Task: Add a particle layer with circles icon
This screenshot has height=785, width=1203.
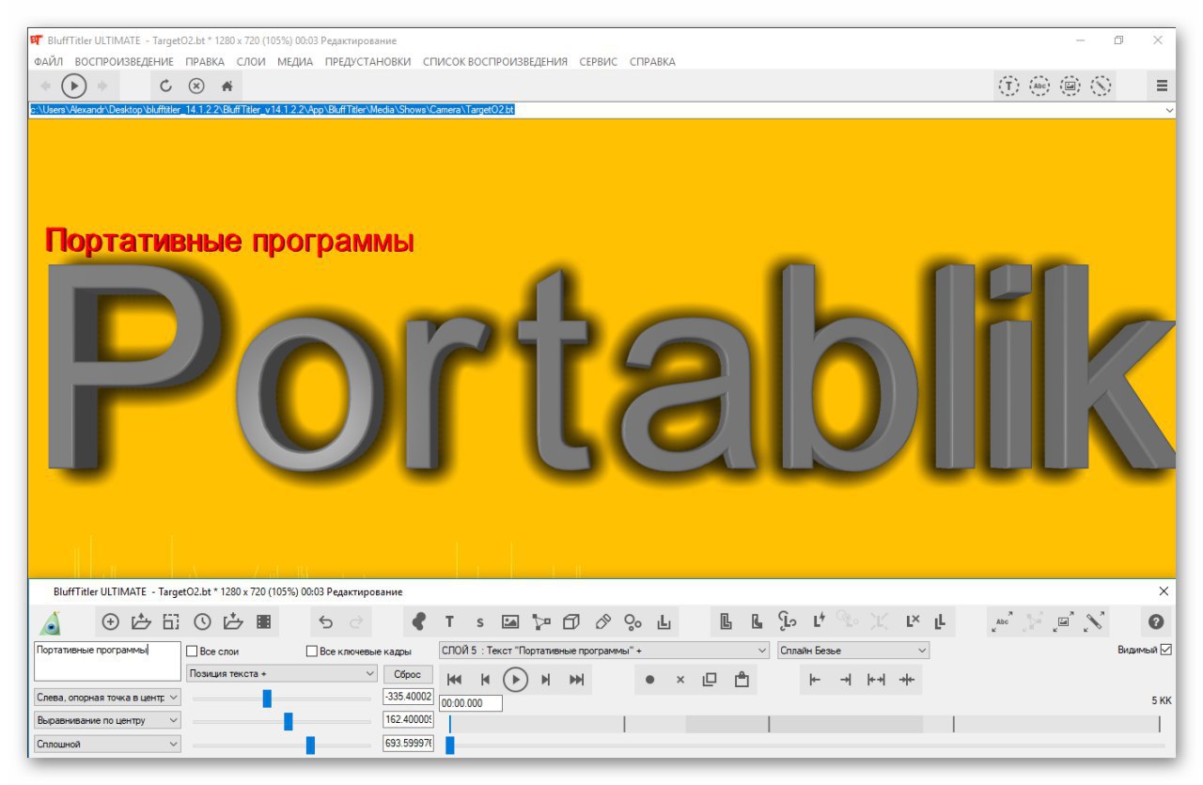Action: pos(633,621)
